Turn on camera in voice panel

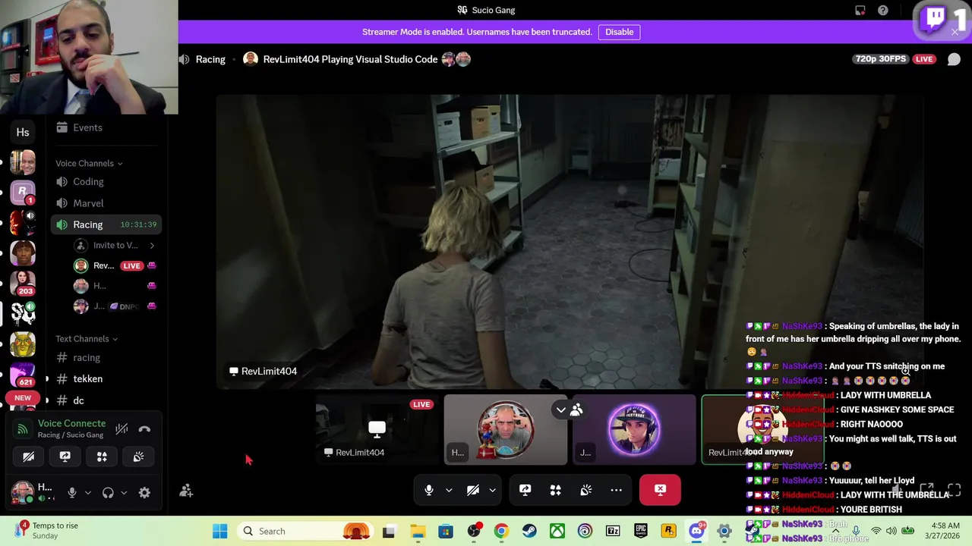pos(28,457)
